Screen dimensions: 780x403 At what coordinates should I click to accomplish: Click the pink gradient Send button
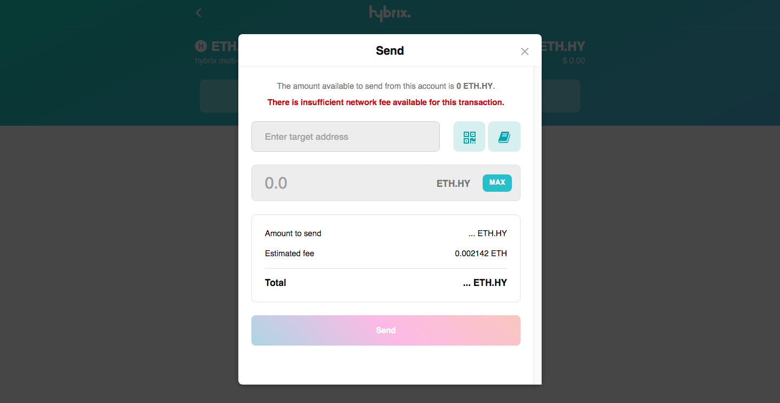pyautogui.click(x=386, y=330)
